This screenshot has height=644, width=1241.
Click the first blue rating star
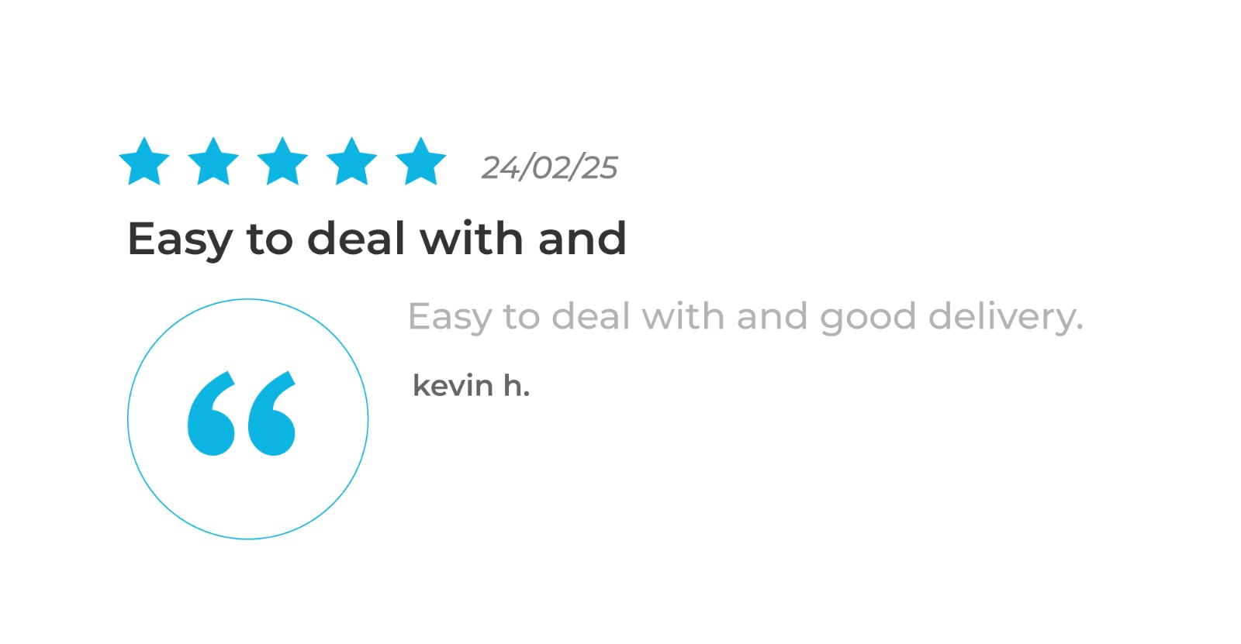point(144,162)
